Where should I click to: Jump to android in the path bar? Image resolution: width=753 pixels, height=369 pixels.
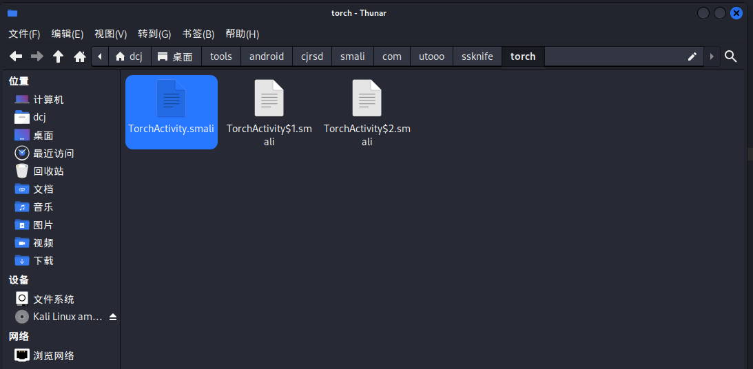tap(267, 56)
